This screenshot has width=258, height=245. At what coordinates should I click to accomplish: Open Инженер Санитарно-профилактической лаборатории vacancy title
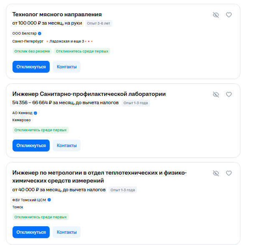[89, 94]
